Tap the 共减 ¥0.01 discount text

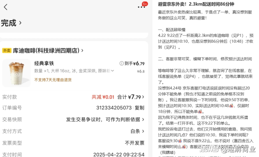point(103,97)
